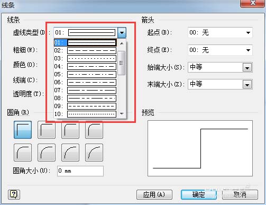The image size is (266, 205).
Task: Select dash type 08 line pattern
Action: coord(85,98)
